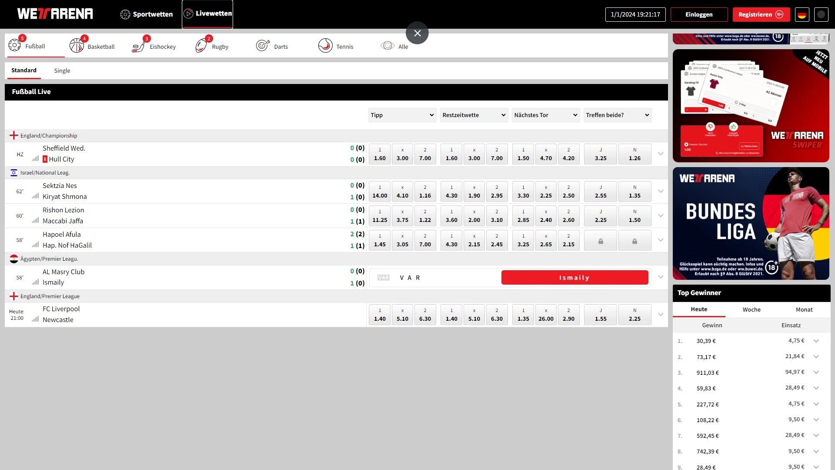The height and width of the screenshot is (470, 835).
Task: Open the Treffen beide? dropdown
Action: 618,115
